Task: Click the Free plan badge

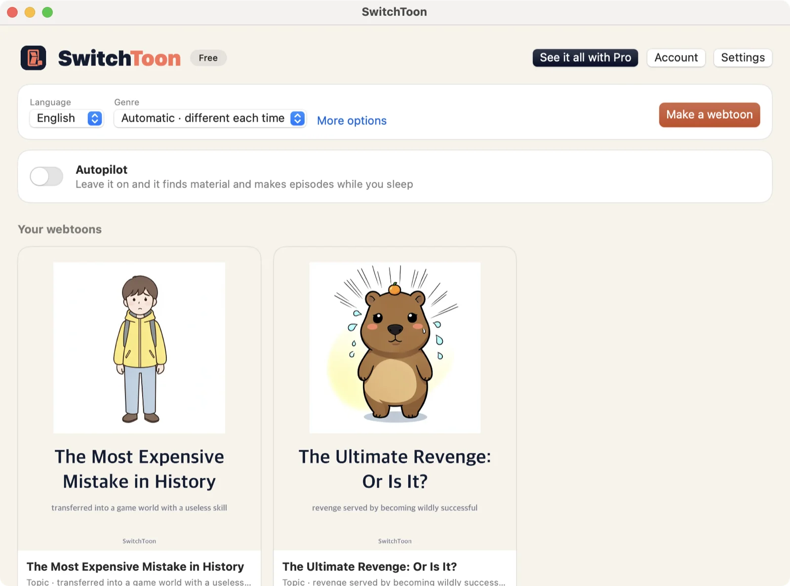Action: tap(208, 58)
